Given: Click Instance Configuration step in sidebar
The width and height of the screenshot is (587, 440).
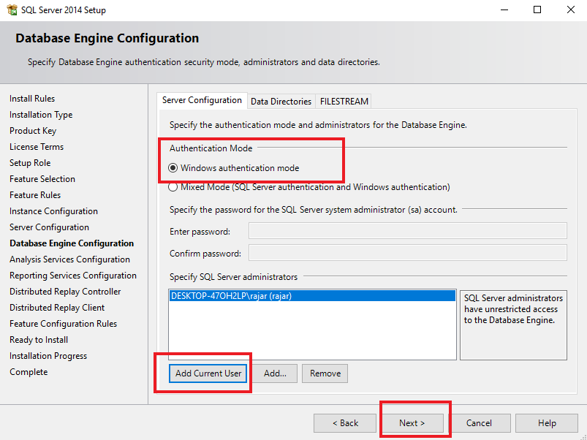Looking at the screenshot, I should (53, 211).
